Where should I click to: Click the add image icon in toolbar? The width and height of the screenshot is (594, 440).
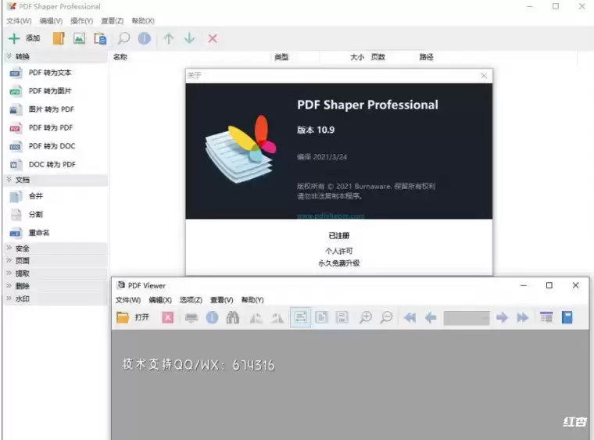79,38
